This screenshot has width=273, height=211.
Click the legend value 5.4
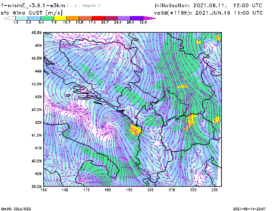pyautogui.click(x=41, y=22)
